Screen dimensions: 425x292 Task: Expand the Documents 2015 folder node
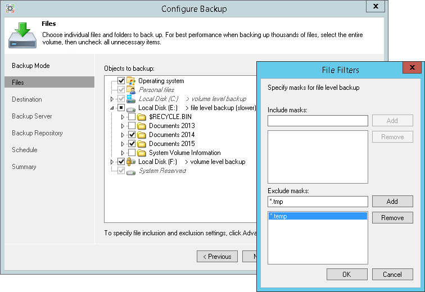click(123, 144)
